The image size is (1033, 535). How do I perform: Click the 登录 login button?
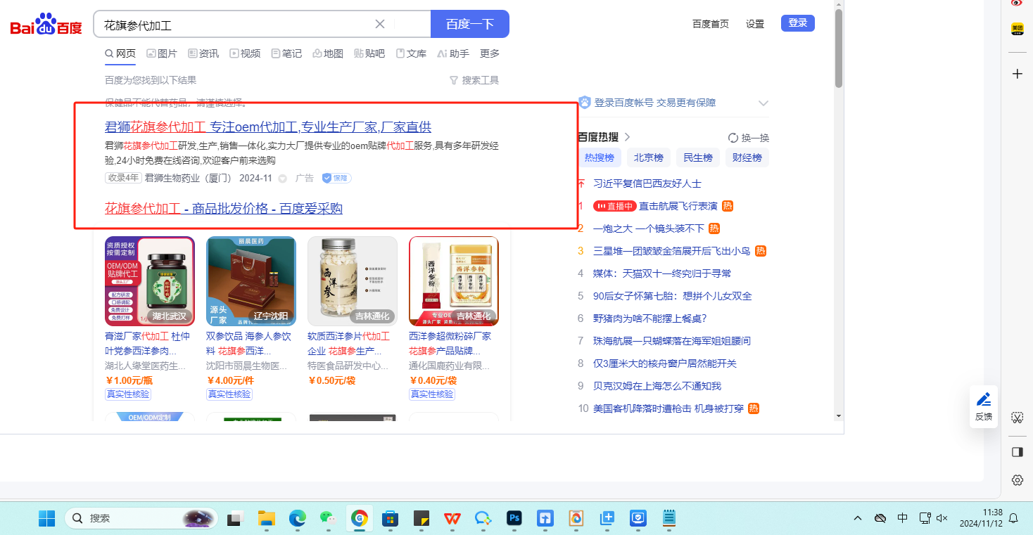tap(798, 23)
